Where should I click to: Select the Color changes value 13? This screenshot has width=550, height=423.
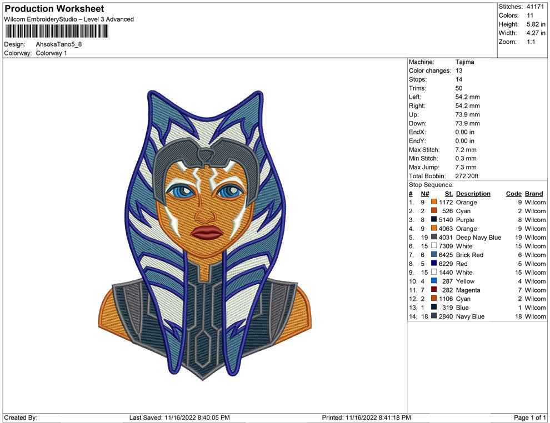(x=459, y=71)
